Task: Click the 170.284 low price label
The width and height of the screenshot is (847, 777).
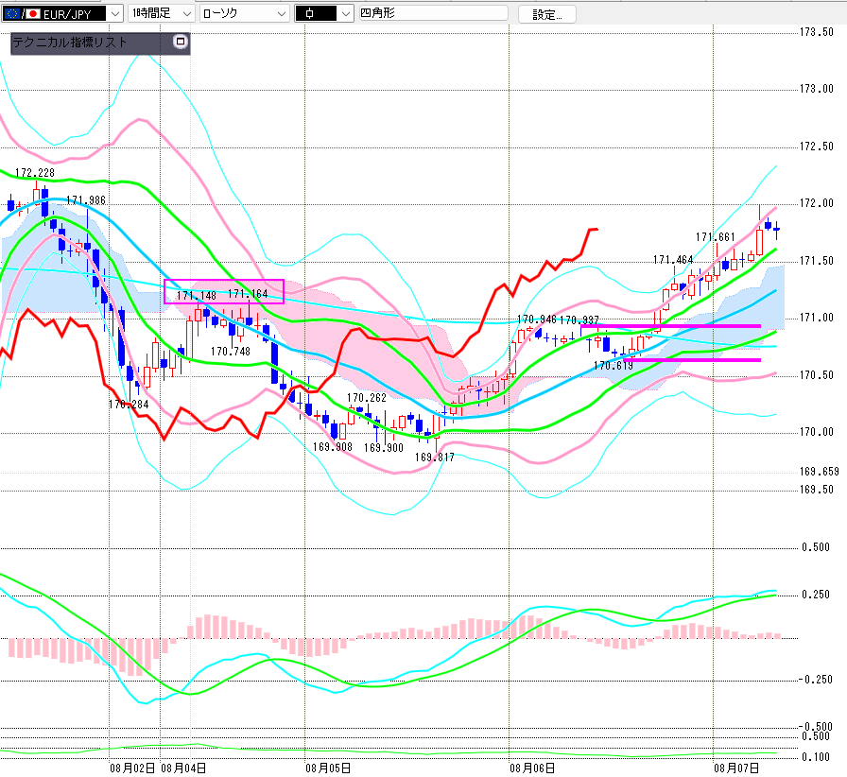Action: [x=129, y=405]
